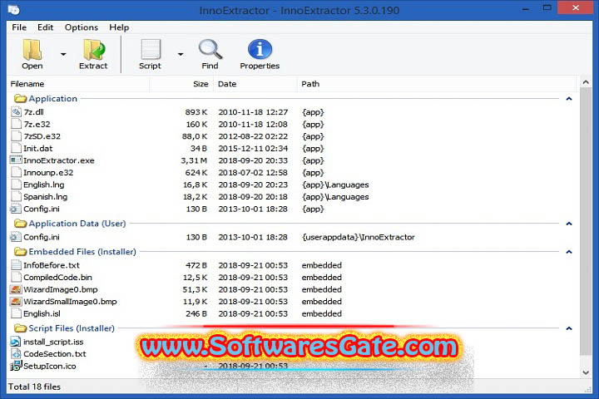Viewport: 599px width, 399px height.
Task: Click the Spanish.lng {app}\Languages path cell
Action: [335, 197]
